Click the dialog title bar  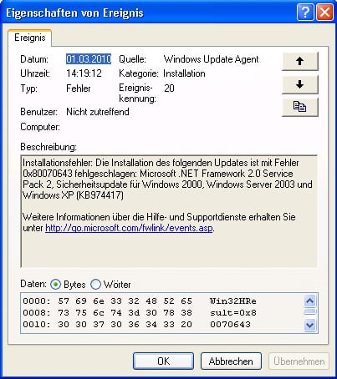pos(151,13)
